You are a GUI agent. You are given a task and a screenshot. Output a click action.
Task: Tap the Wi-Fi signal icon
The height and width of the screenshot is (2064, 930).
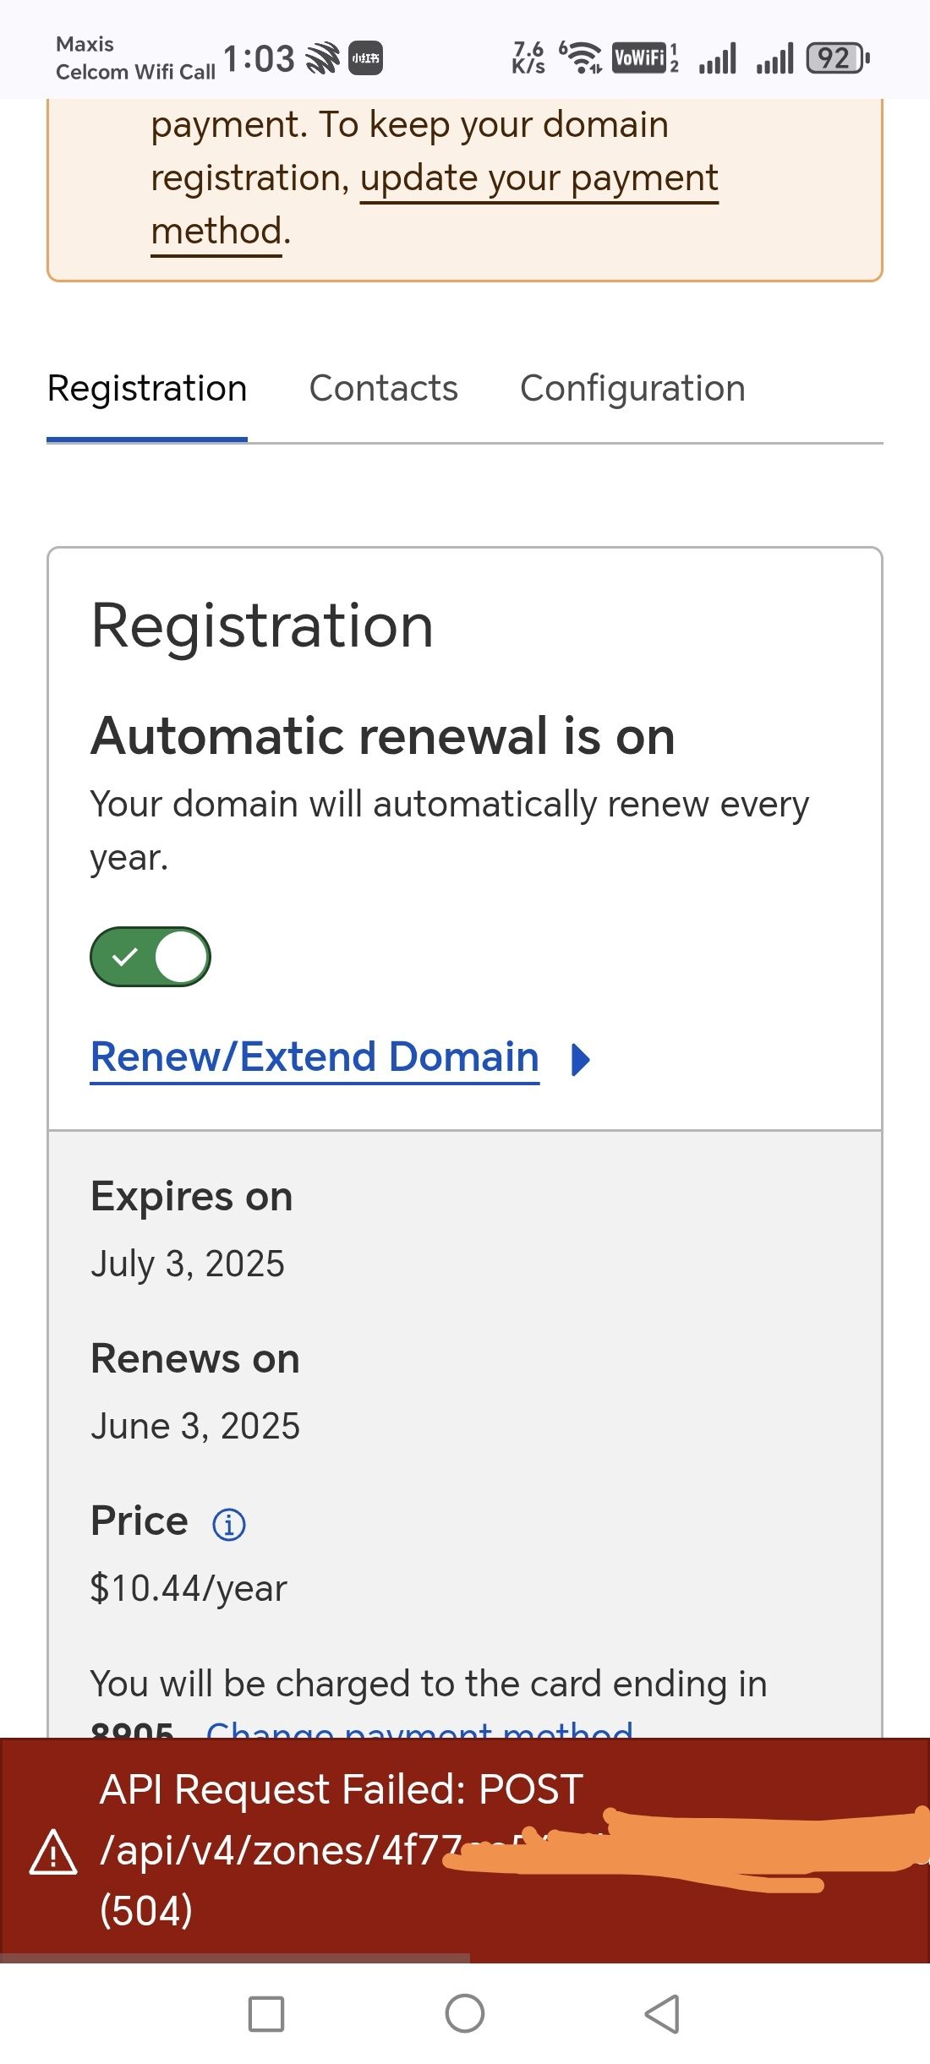[583, 57]
